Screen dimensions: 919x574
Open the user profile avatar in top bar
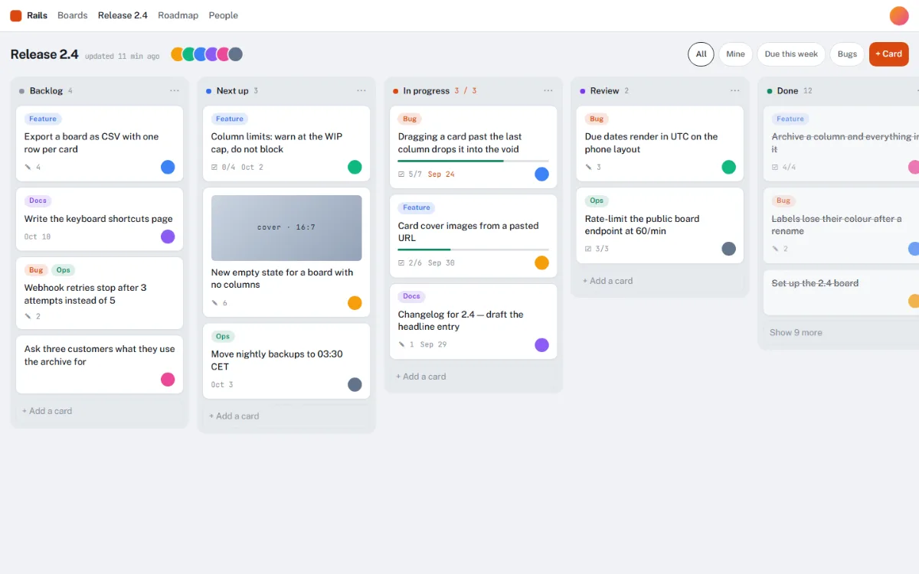click(x=898, y=15)
